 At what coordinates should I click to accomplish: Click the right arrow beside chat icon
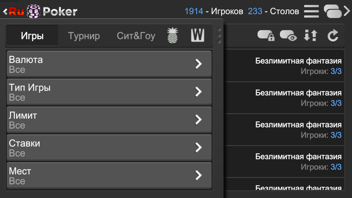(x=347, y=11)
